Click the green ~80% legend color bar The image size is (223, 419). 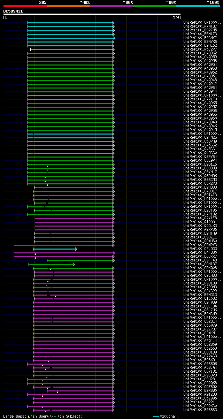tap(155, 6)
